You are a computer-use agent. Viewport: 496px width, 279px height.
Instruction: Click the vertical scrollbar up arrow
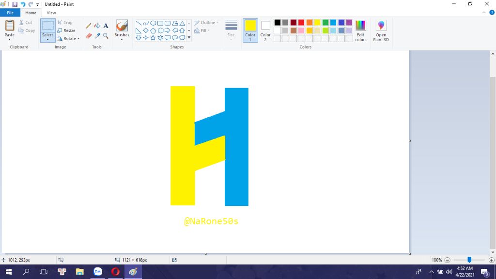click(493, 54)
